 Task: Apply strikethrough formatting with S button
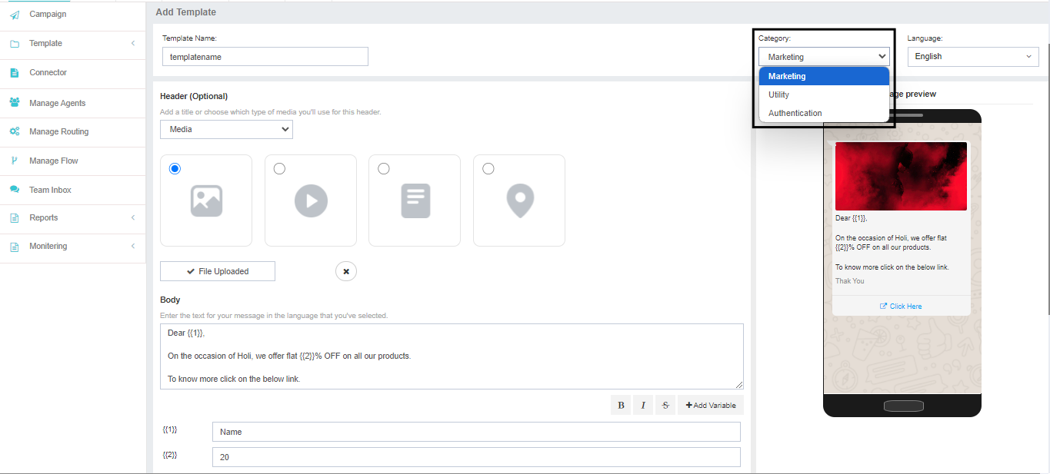tap(665, 406)
